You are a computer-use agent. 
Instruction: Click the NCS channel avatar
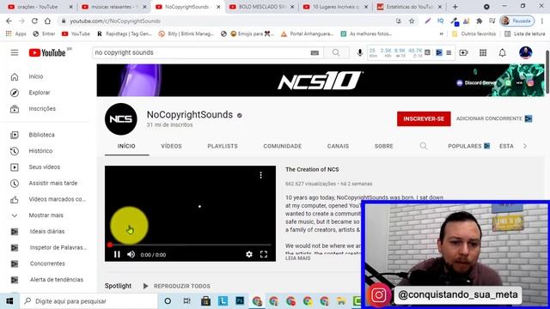click(x=121, y=119)
